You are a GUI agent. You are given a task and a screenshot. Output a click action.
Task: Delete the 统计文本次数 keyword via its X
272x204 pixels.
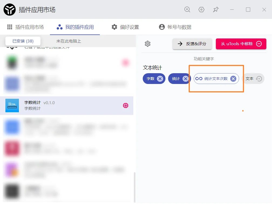233,79
